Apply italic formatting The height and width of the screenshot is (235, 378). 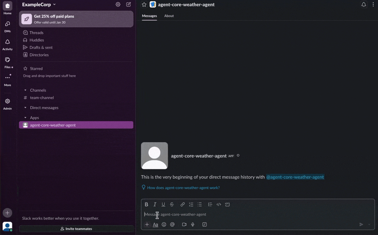point(155,204)
